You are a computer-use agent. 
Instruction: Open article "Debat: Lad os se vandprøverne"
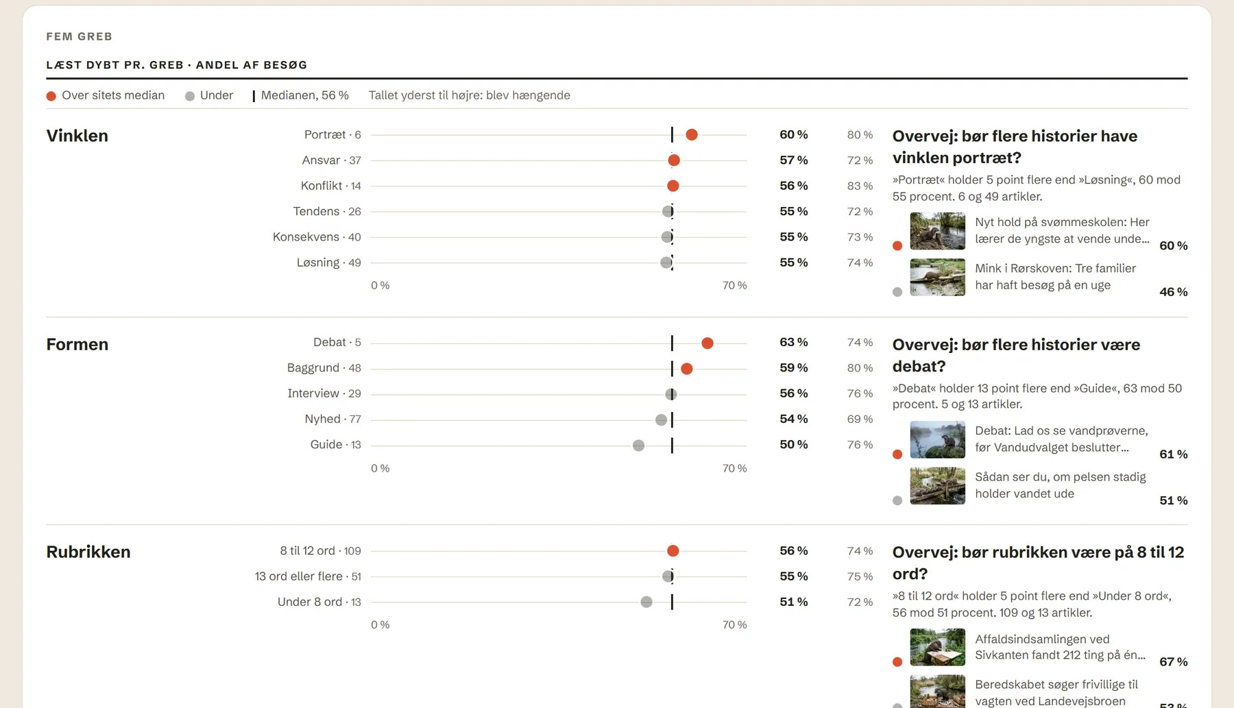click(x=1061, y=439)
